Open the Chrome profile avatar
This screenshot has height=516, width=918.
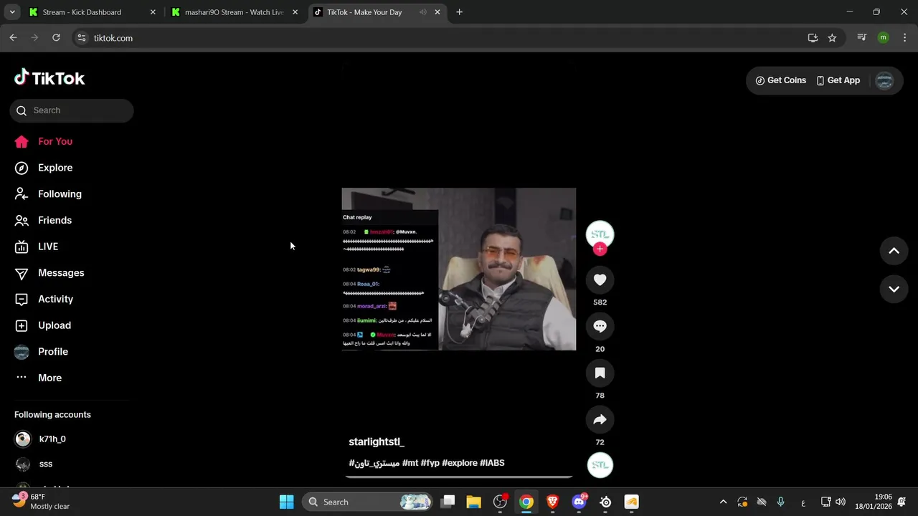(x=883, y=38)
